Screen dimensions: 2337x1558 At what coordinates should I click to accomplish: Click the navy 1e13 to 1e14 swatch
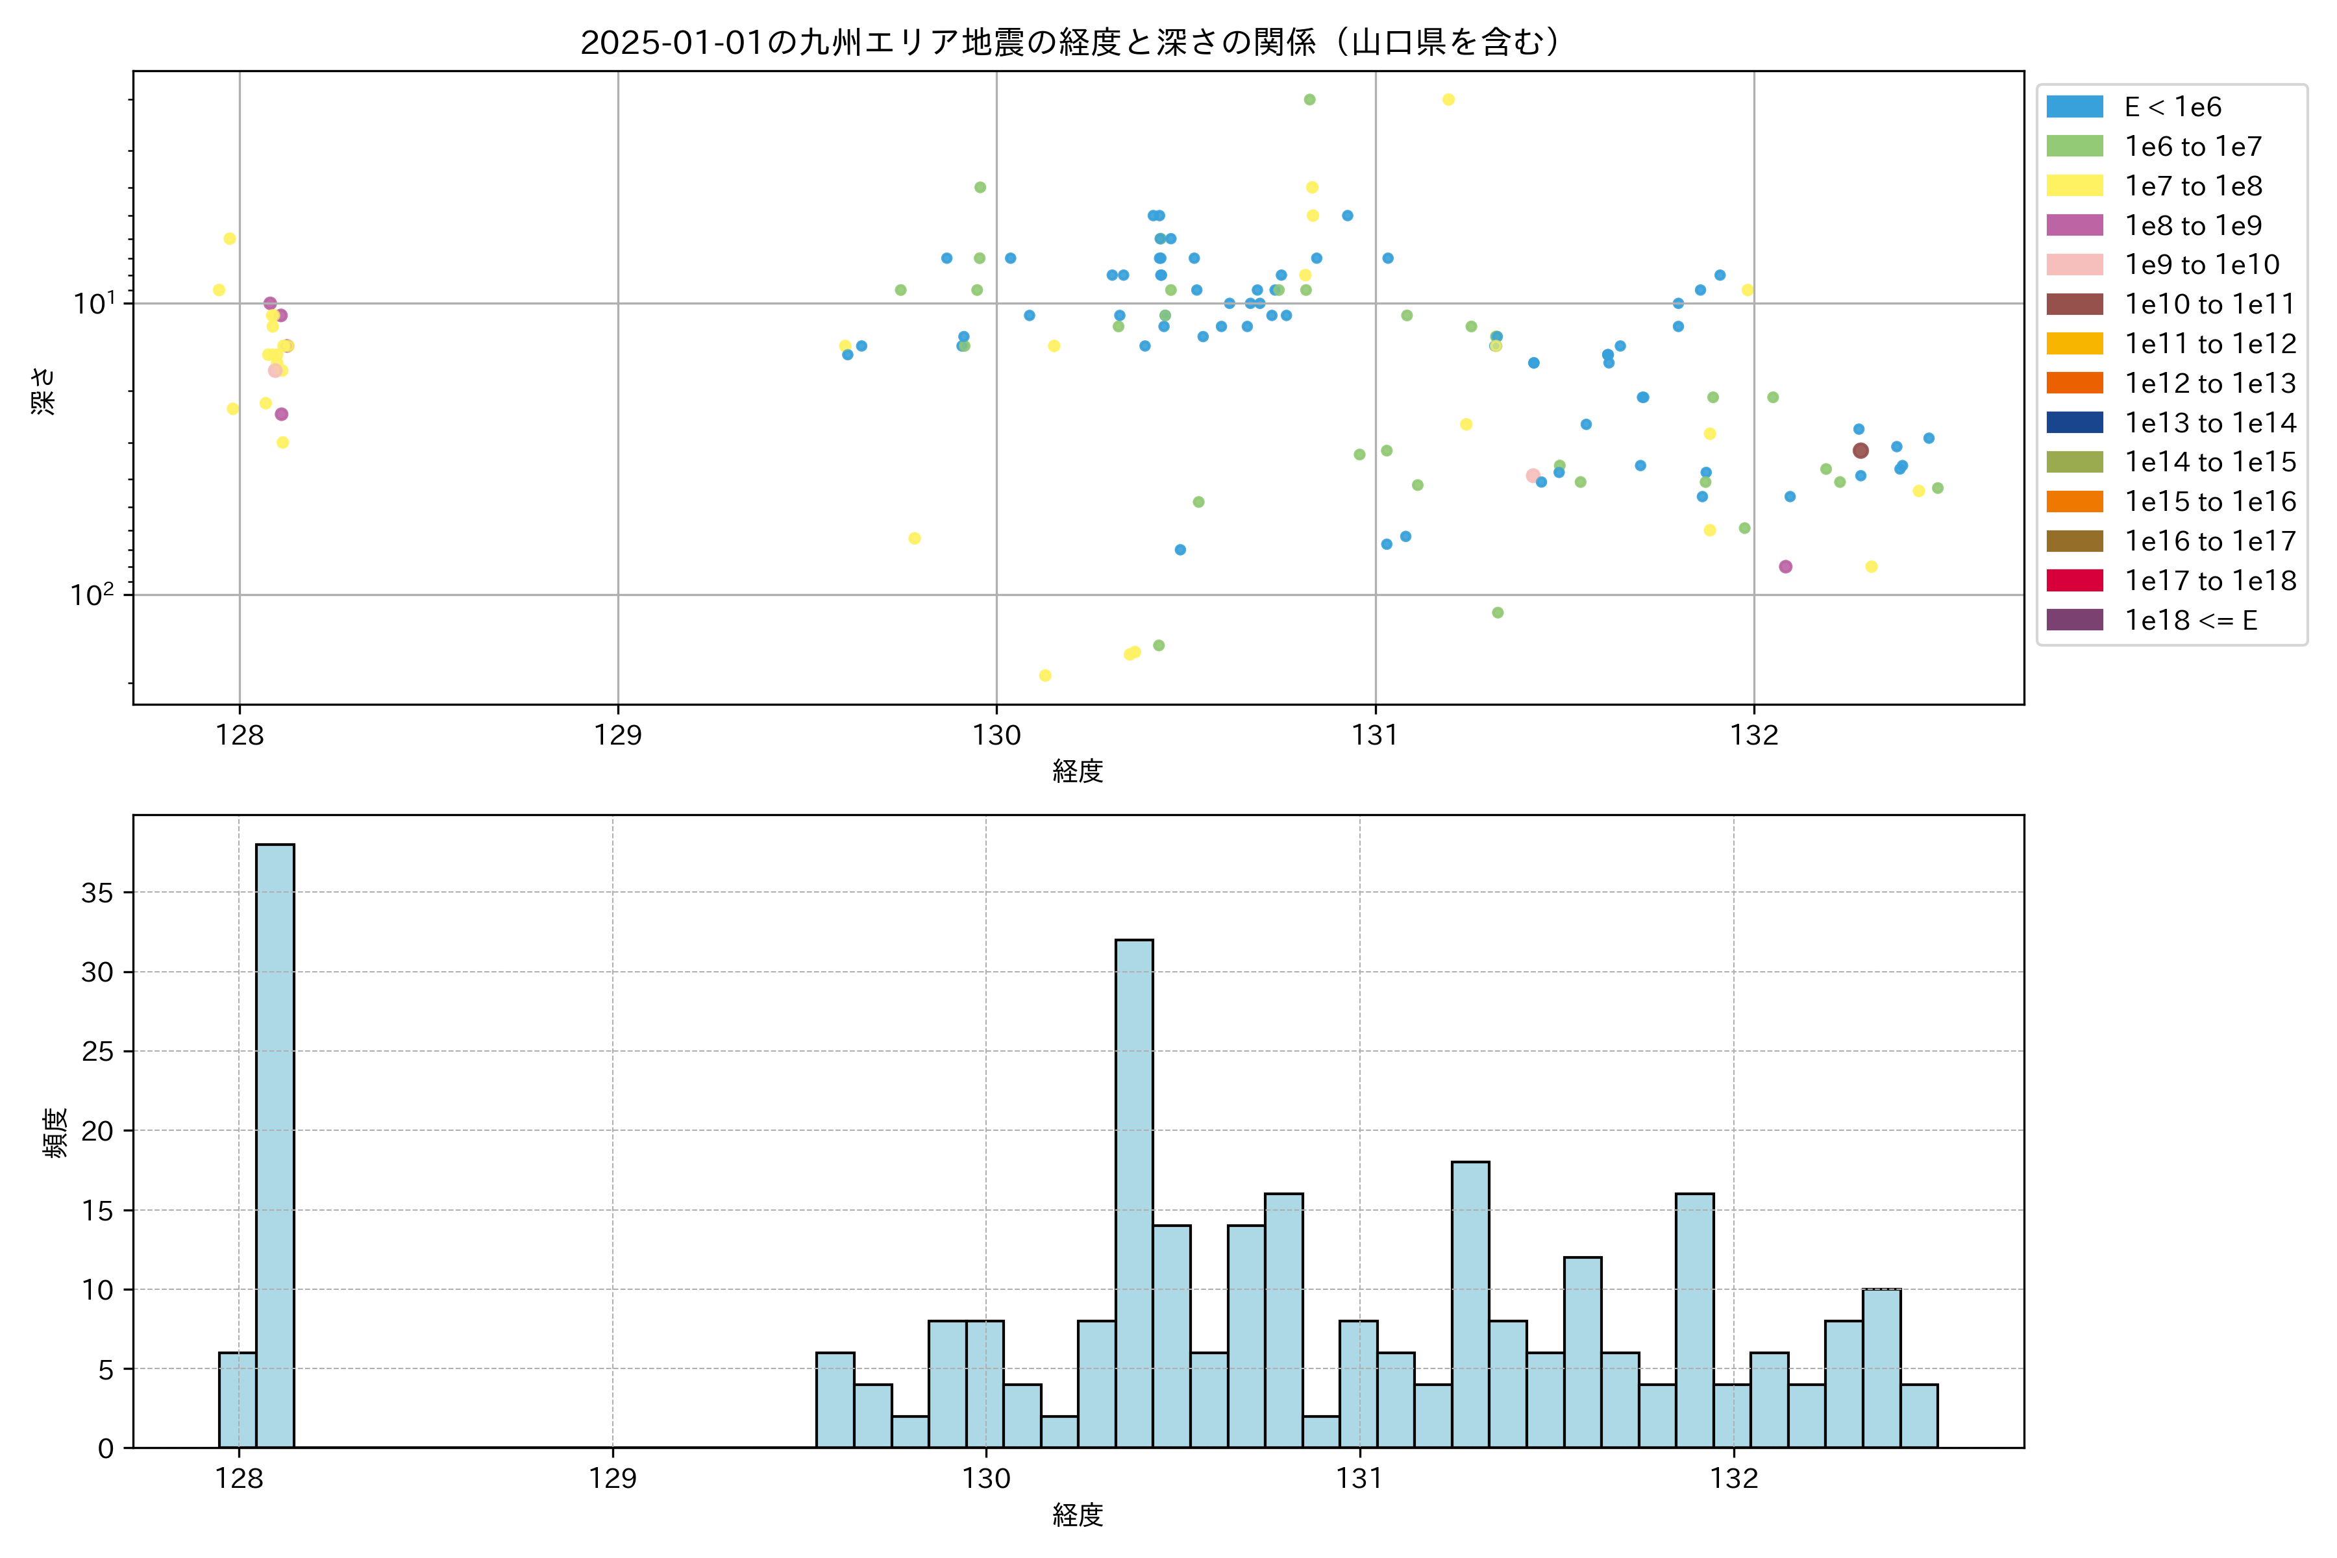2073,423
